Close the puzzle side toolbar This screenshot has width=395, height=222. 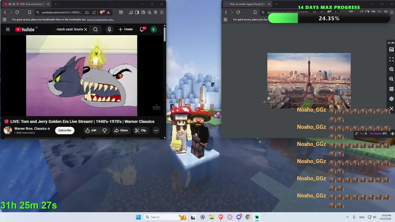[391, 109]
